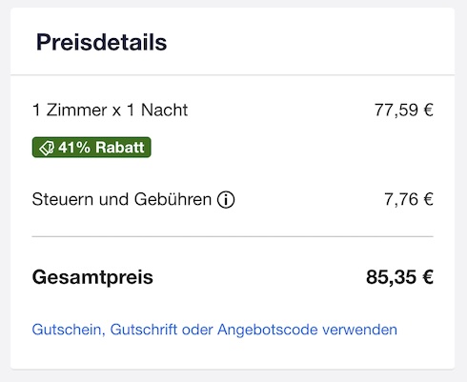Screen dimensions: 467x382
Task: Click the info icon beside Steuern und Gebühren
Action: click(226, 200)
